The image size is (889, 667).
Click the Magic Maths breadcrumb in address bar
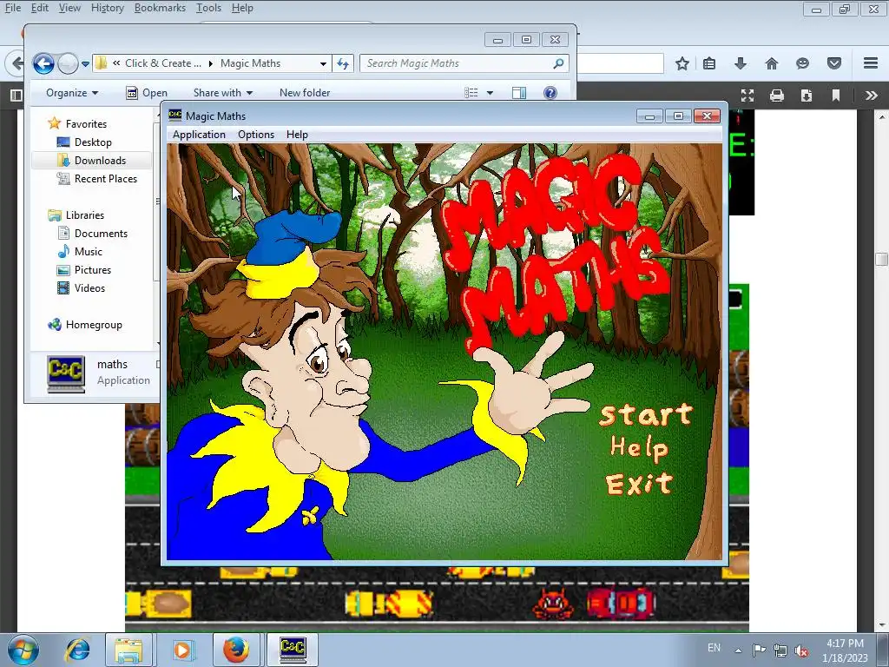pyautogui.click(x=250, y=63)
